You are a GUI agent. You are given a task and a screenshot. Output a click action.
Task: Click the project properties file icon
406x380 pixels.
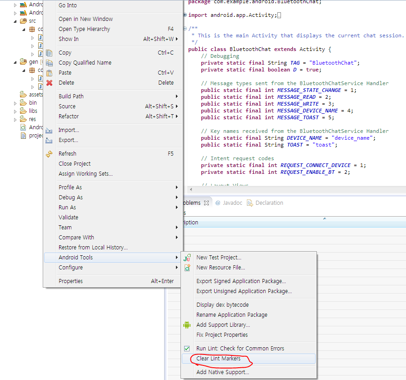[x=23, y=136]
